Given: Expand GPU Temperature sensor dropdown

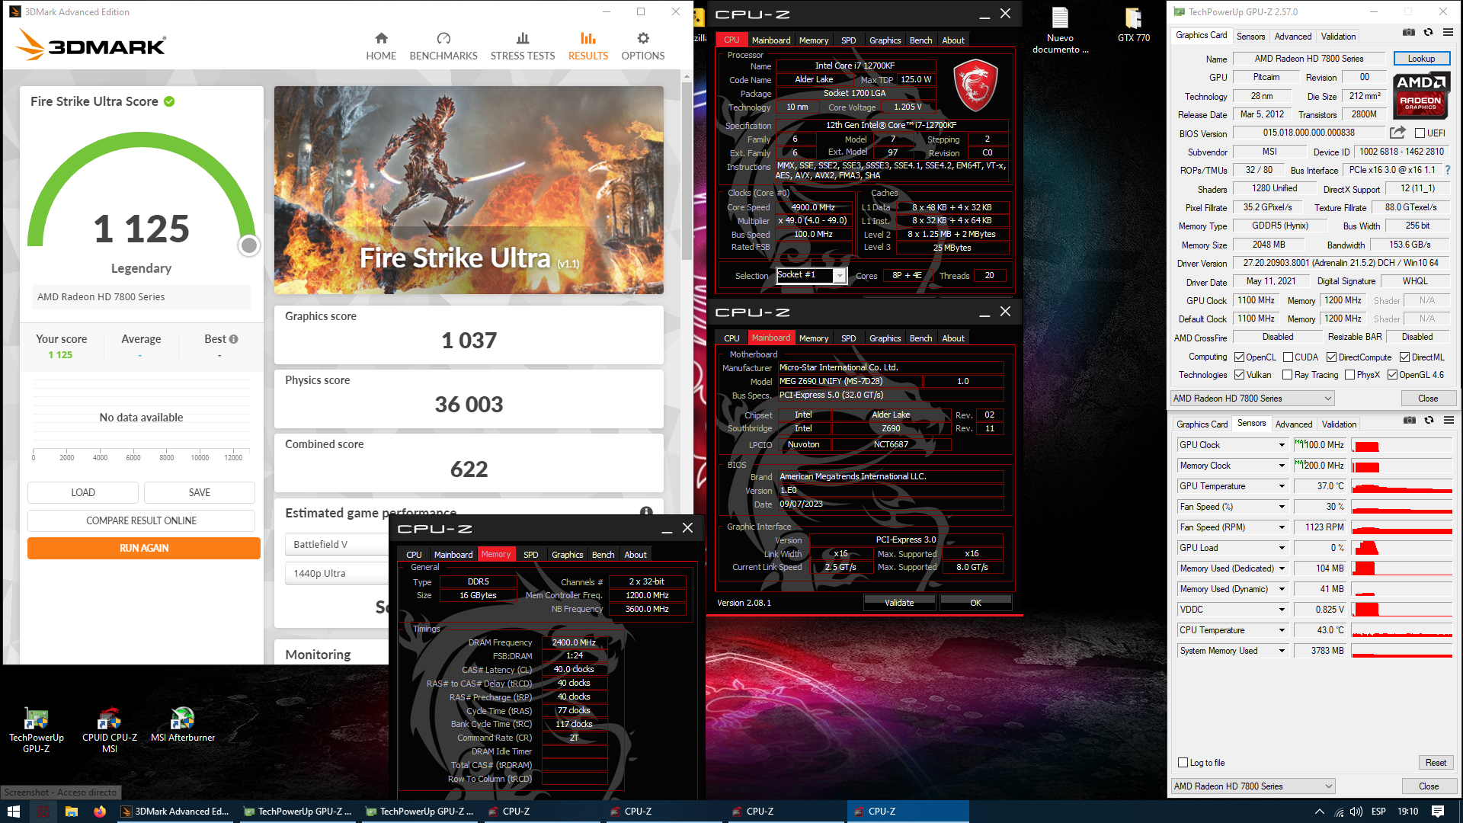Looking at the screenshot, I should 1282,486.
